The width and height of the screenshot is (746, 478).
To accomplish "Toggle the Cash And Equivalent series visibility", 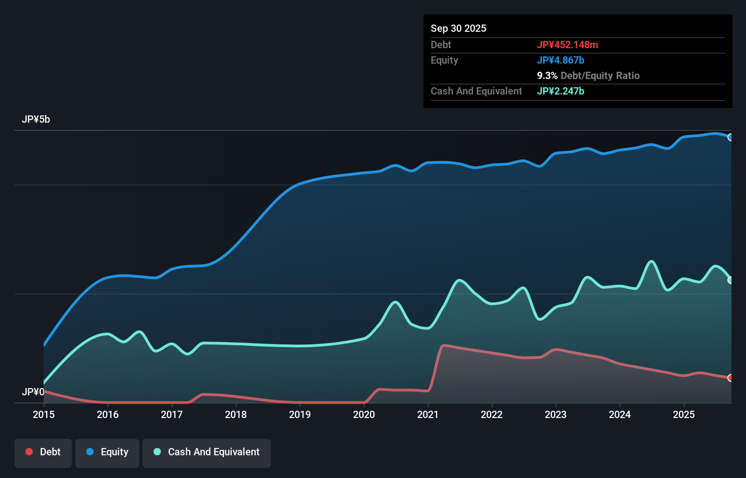I will 207,453.
